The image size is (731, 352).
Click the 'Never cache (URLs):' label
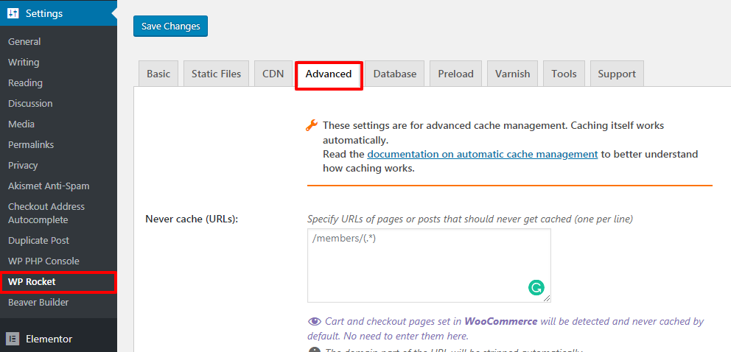point(192,219)
